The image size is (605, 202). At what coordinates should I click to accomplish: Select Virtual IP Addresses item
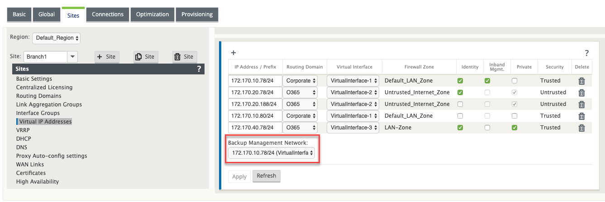[x=45, y=122]
